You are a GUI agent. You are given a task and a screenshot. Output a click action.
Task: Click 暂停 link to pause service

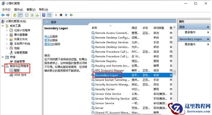[x=47, y=40]
